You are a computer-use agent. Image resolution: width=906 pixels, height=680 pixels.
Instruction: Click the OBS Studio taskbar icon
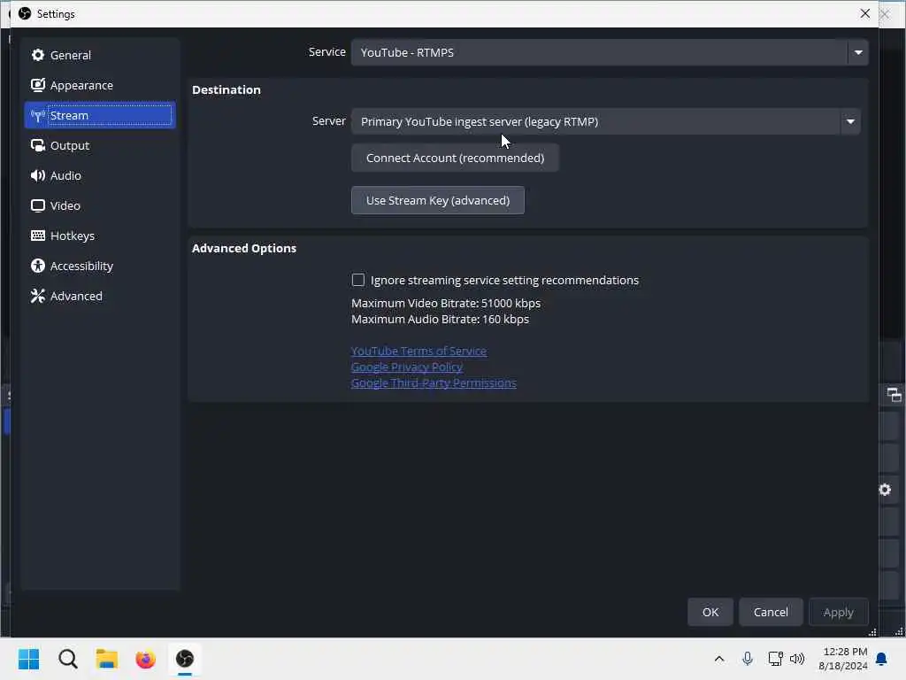click(x=185, y=659)
